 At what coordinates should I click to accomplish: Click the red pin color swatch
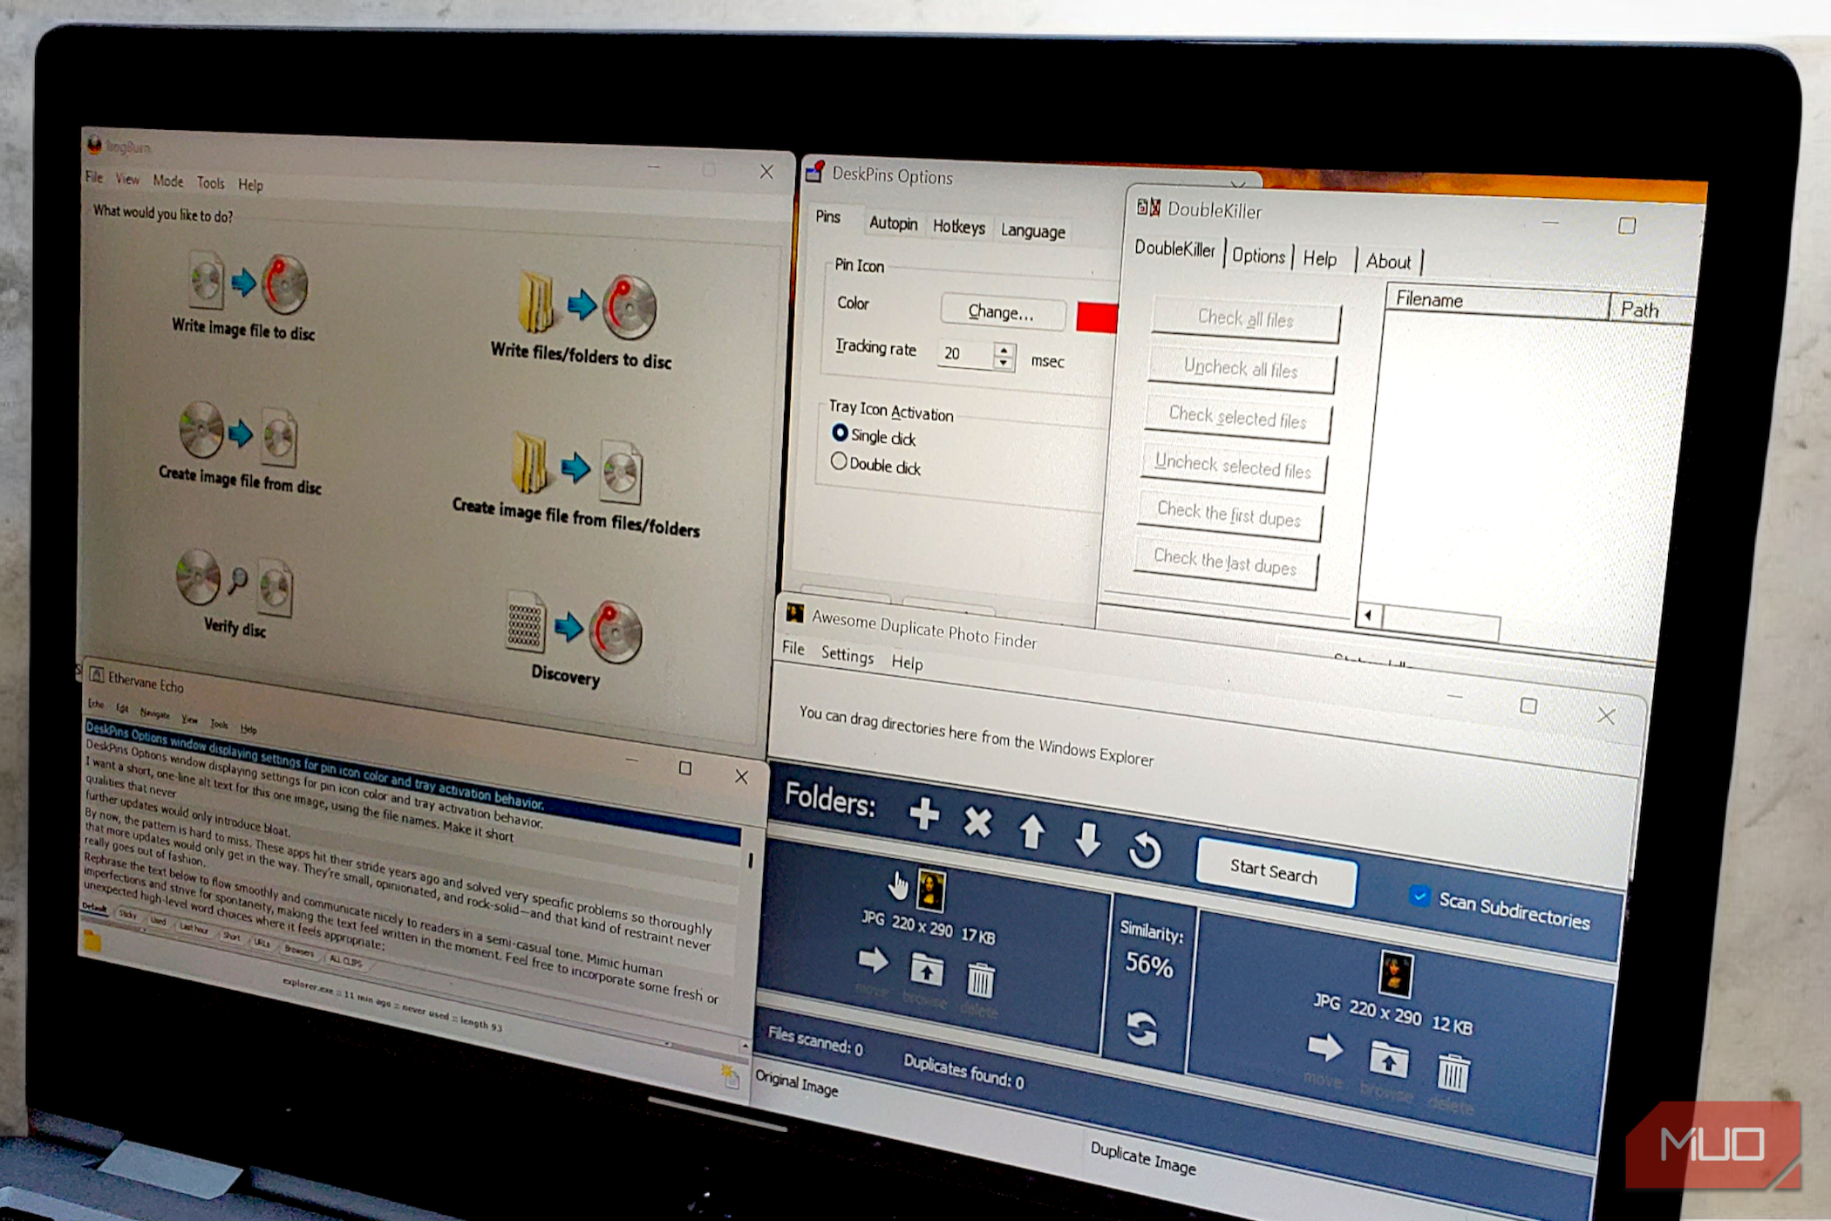[1096, 317]
